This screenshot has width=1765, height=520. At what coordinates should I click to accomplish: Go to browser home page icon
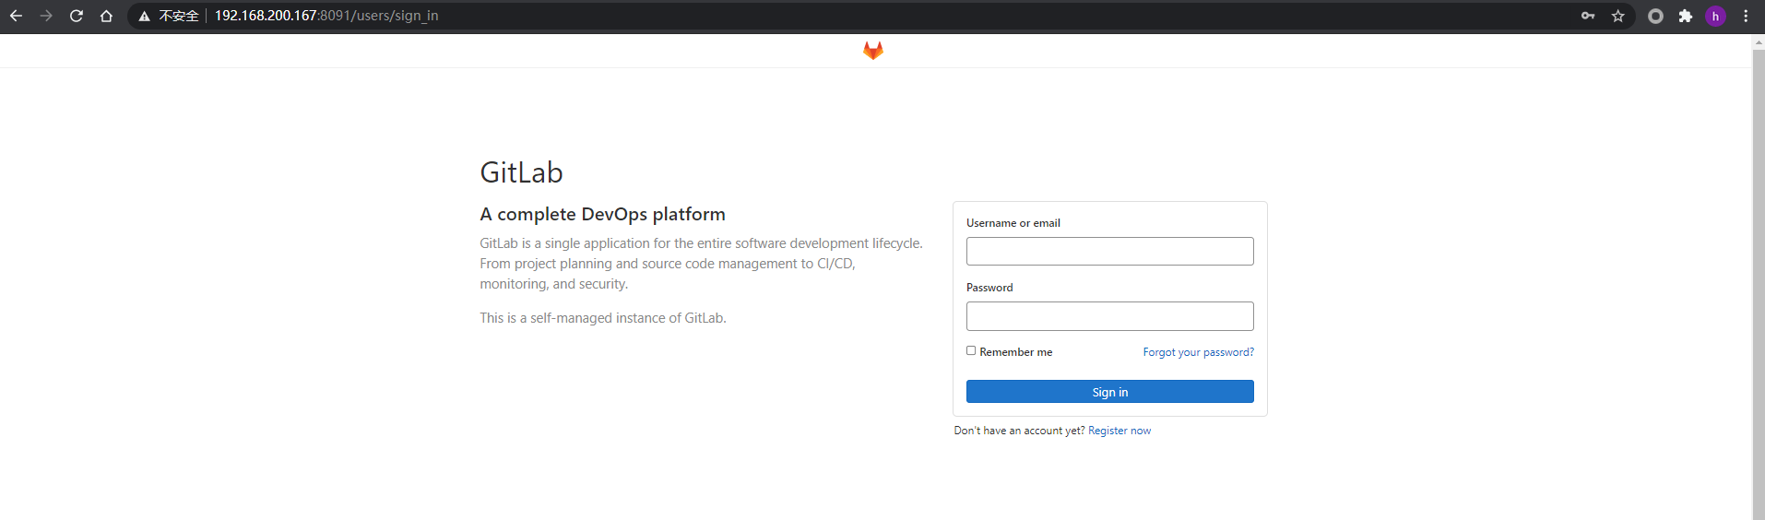point(107,16)
